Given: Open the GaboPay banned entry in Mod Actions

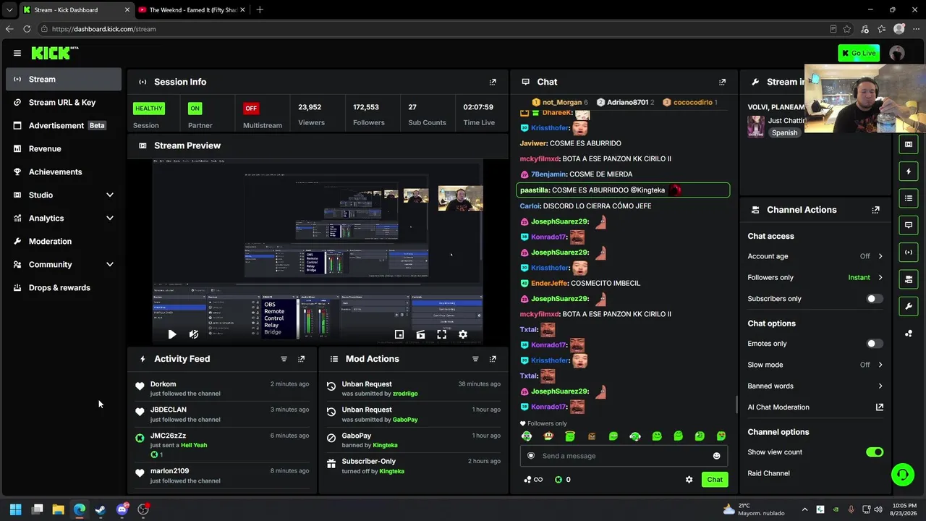Looking at the screenshot, I should [412, 440].
